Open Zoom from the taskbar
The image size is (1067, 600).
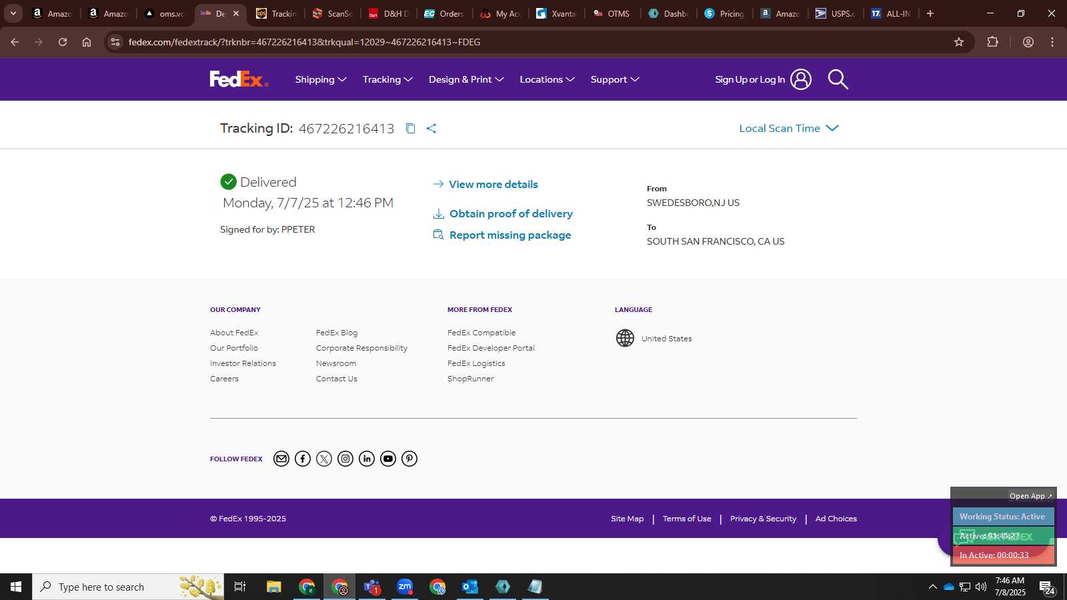tap(405, 587)
